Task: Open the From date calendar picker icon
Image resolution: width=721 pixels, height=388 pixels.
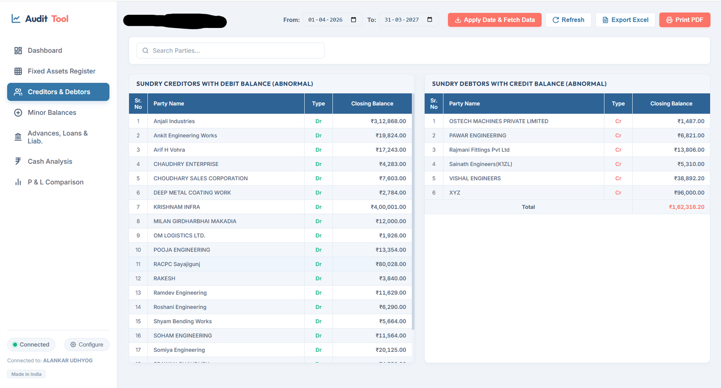Action: [x=353, y=20]
